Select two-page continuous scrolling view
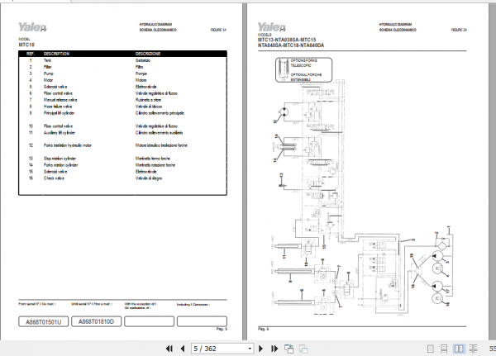This screenshot has width=496, height=356. click(x=473, y=349)
